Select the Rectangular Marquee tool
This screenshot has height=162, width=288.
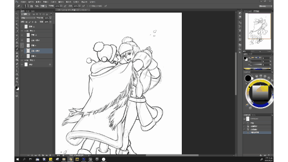click(17, 18)
